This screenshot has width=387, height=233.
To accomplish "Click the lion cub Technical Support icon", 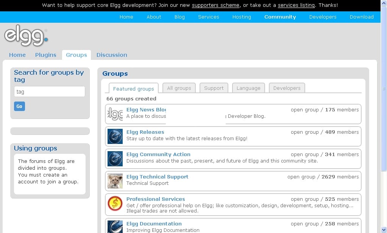I will (x=115, y=181).
